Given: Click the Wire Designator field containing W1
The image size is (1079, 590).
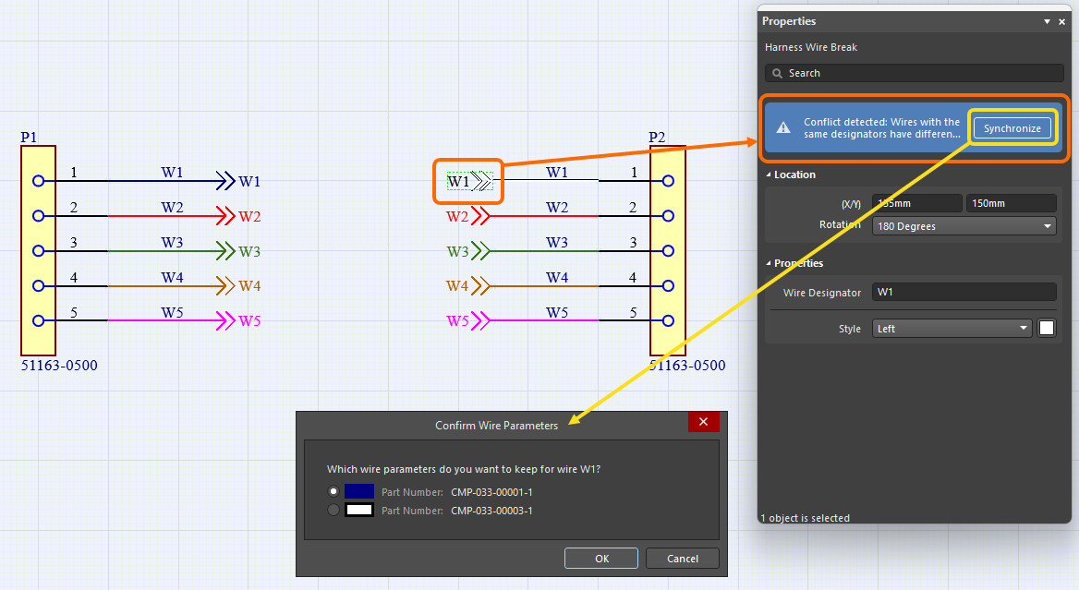Looking at the screenshot, I should (964, 292).
